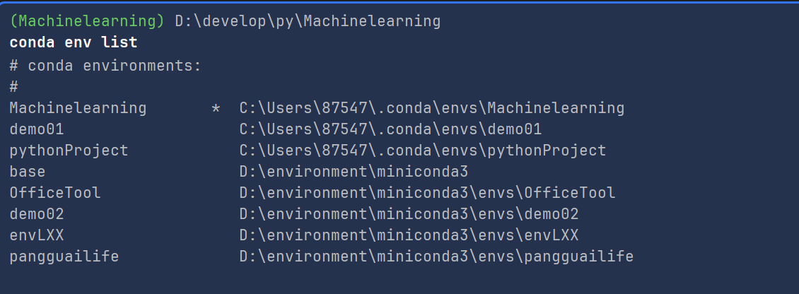Image resolution: width=799 pixels, height=294 pixels.
Task: Click the demo01 environment name
Action: click(x=37, y=129)
